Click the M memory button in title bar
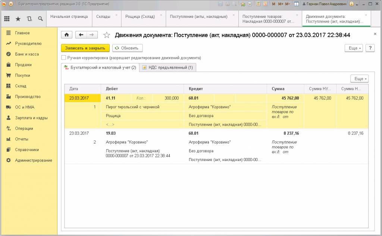The image size is (382, 236). pyautogui.click(x=273, y=4)
